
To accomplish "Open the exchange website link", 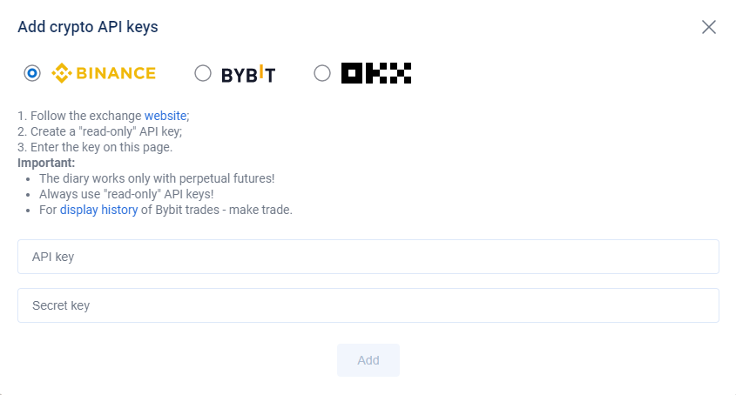I will [165, 116].
